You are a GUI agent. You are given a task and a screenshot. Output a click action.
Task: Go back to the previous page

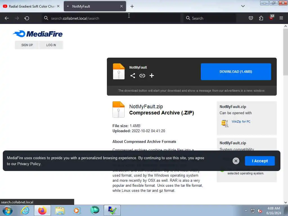pos(7,18)
